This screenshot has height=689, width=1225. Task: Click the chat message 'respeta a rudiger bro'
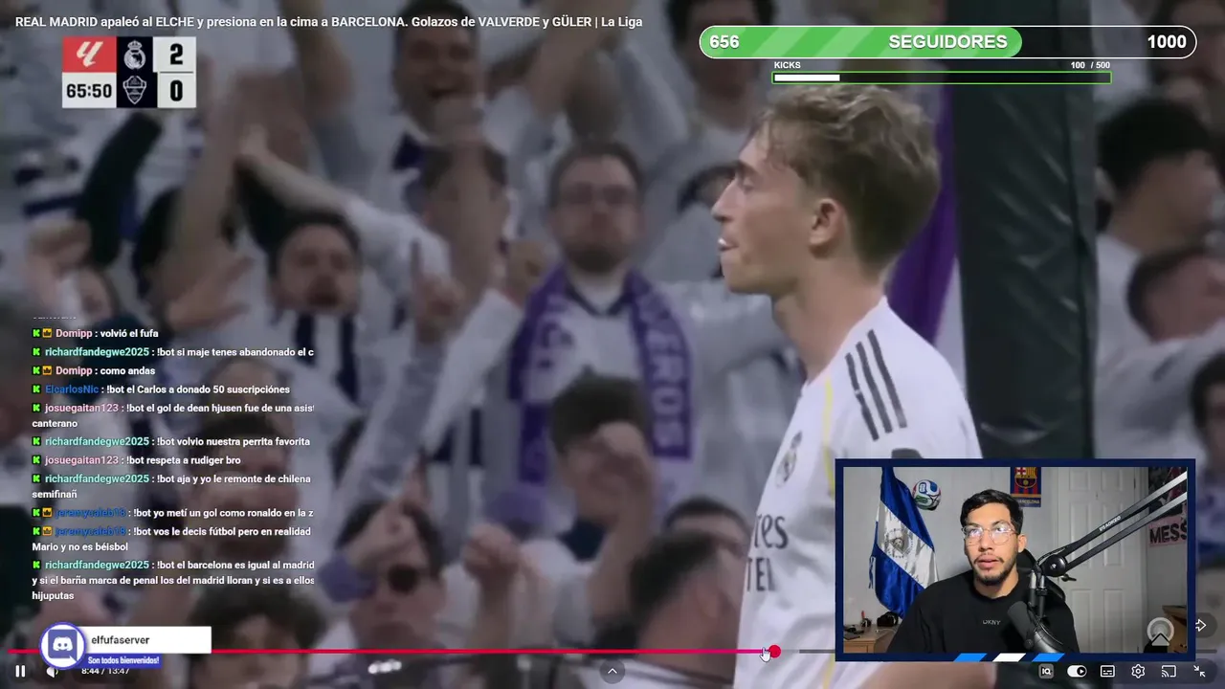pyautogui.click(x=183, y=460)
